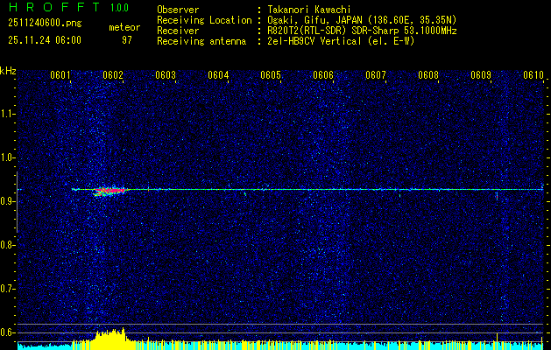Click the 0603 time marker
This screenshot has height=350, width=551.
[x=166, y=75]
